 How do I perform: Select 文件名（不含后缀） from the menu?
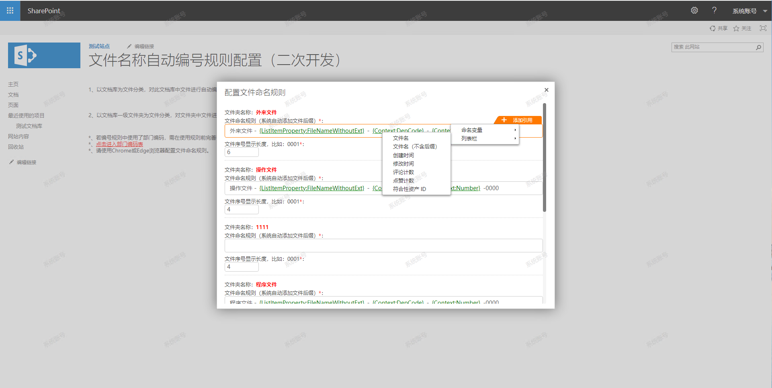pos(415,146)
